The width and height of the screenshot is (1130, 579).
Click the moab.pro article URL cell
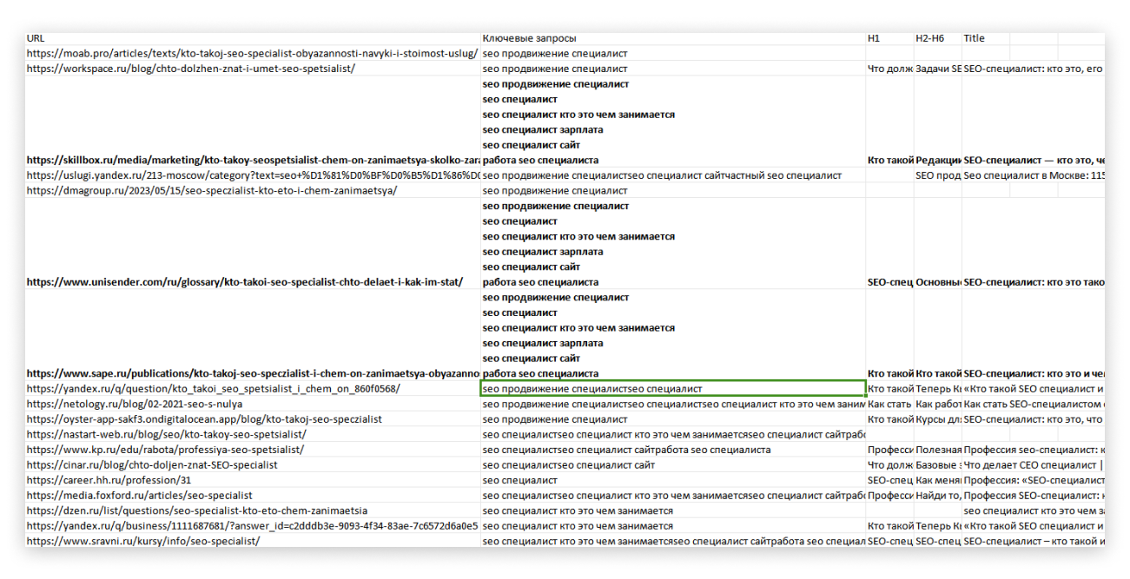[x=253, y=53]
